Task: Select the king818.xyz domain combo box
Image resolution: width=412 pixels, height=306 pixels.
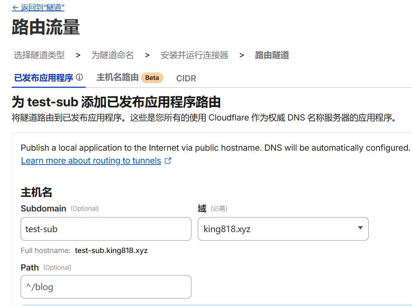Action: (278, 229)
